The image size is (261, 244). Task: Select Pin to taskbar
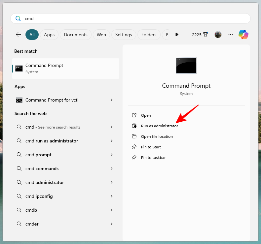pyautogui.click(x=153, y=158)
